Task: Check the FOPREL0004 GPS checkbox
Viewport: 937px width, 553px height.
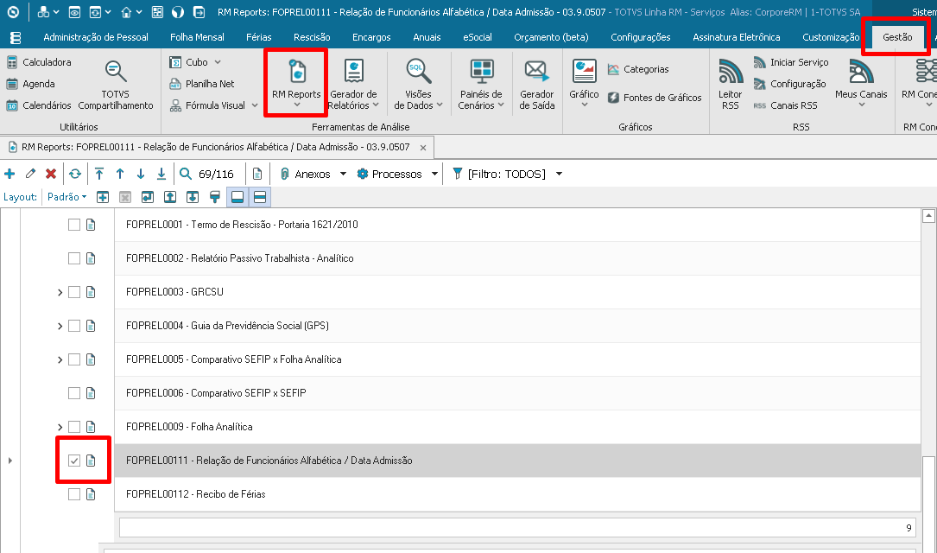Action: point(74,326)
